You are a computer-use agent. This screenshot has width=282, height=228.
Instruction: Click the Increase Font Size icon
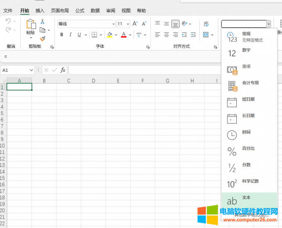135,24
